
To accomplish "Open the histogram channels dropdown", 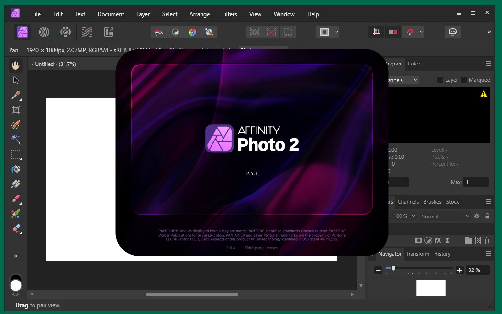I will 403,80.
